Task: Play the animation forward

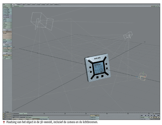Action: 158,117
